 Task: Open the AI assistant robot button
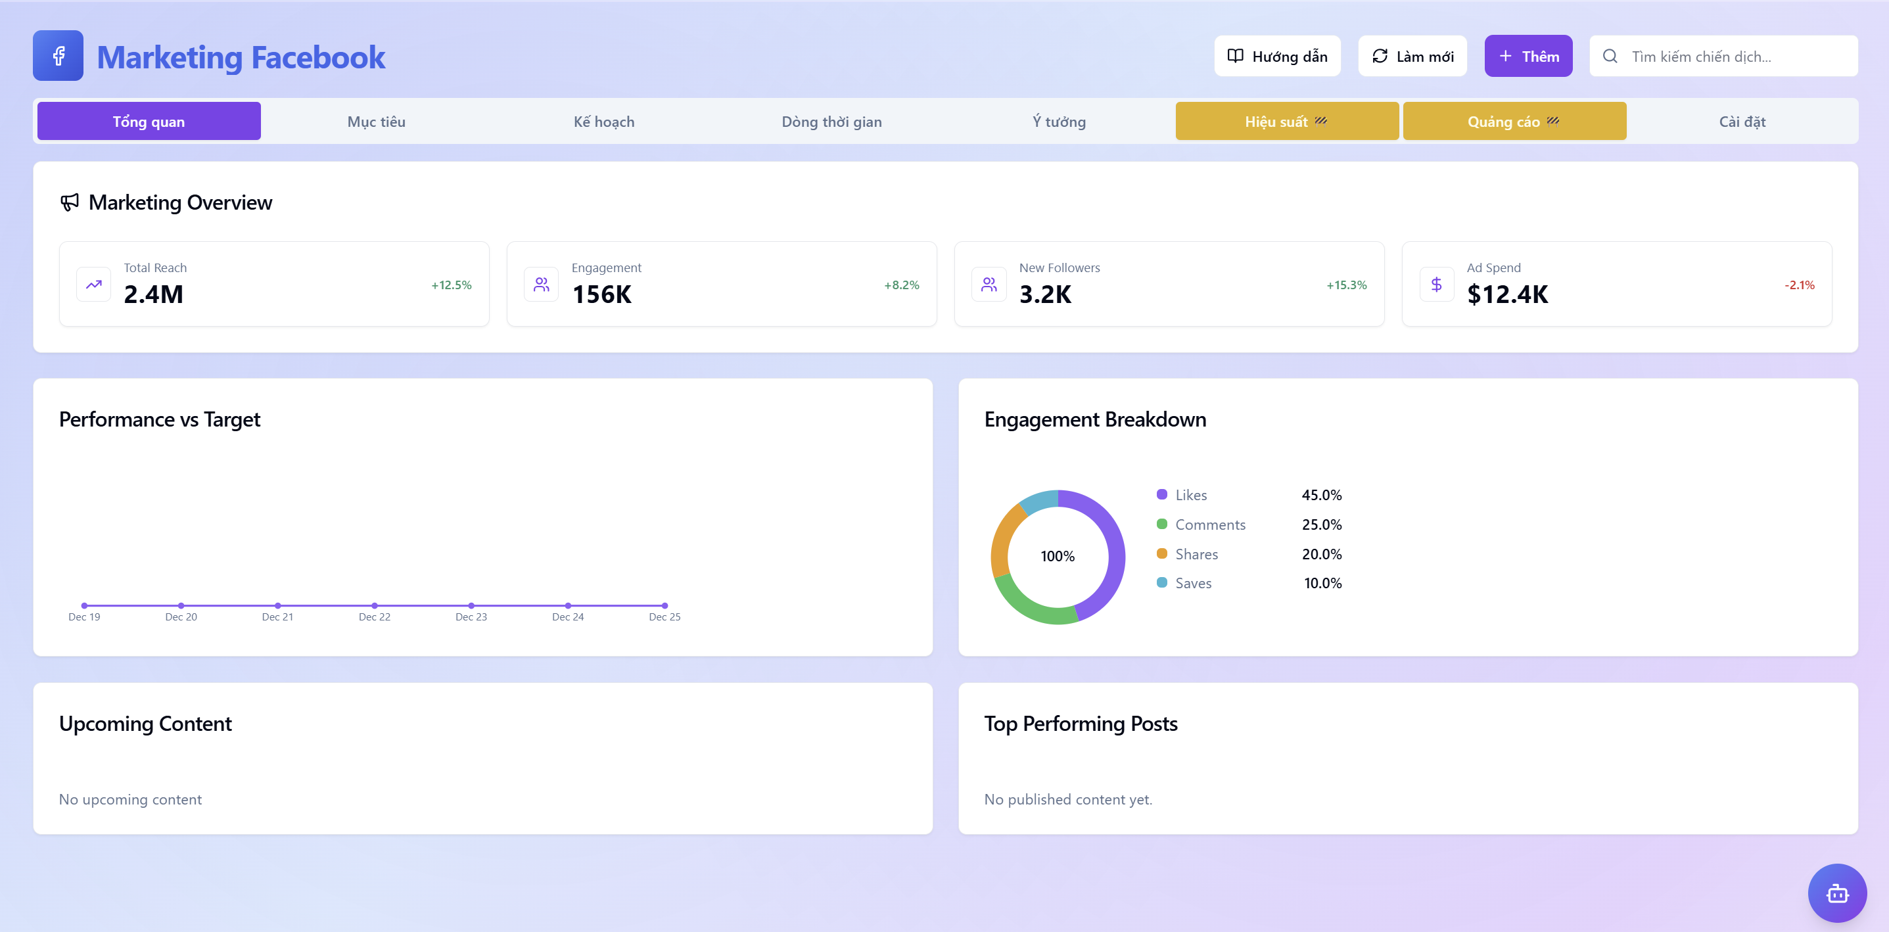click(x=1837, y=893)
